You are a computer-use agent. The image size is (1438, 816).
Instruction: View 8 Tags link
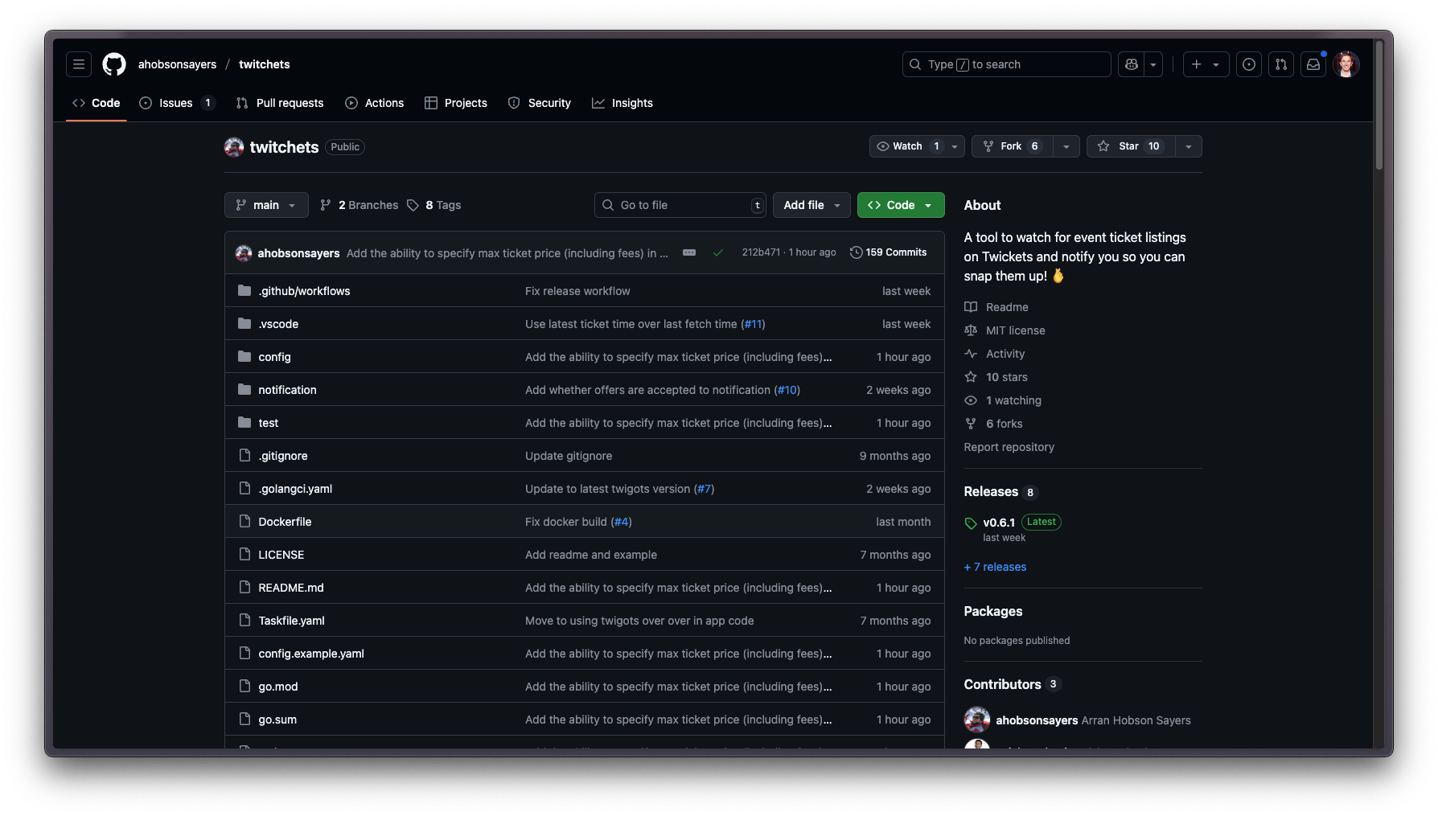coord(433,205)
